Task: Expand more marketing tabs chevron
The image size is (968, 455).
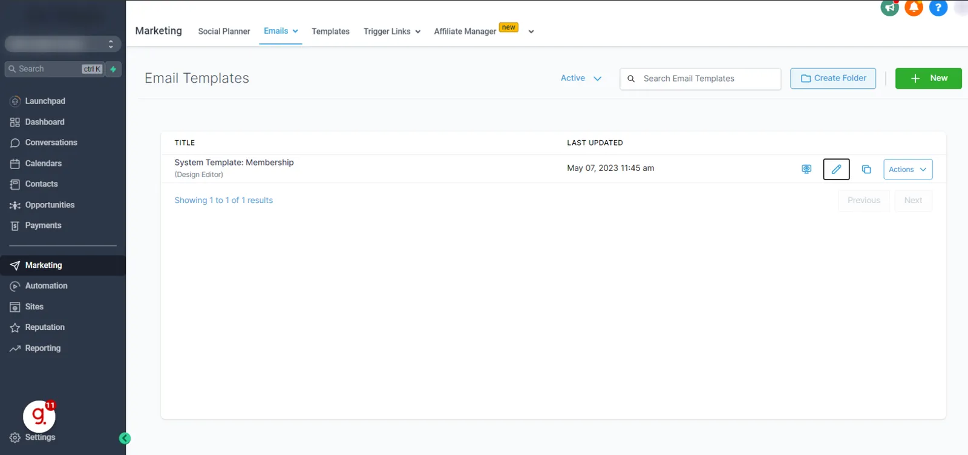Action: click(531, 31)
